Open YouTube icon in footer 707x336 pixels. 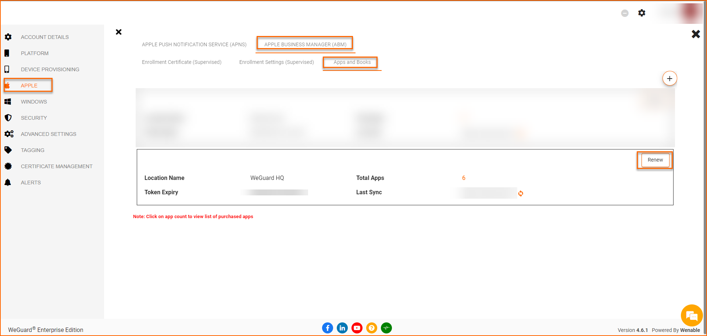tap(357, 328)
